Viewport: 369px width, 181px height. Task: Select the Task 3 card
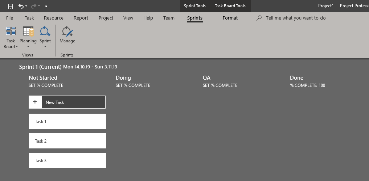point(67,160)
